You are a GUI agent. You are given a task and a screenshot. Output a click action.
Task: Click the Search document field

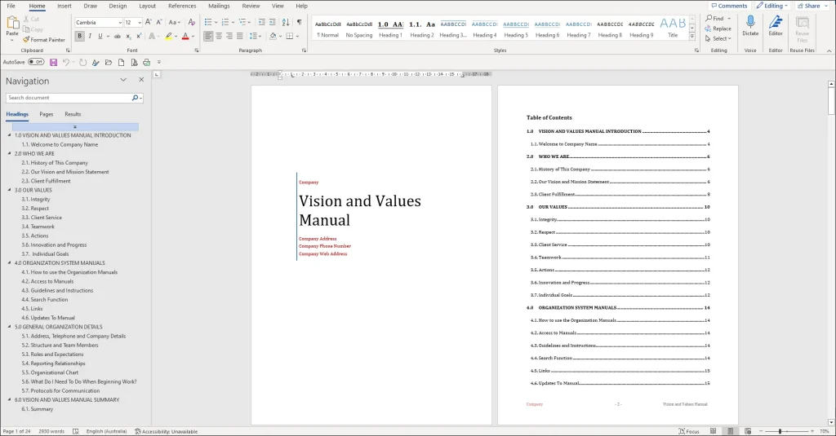[69, 98]
